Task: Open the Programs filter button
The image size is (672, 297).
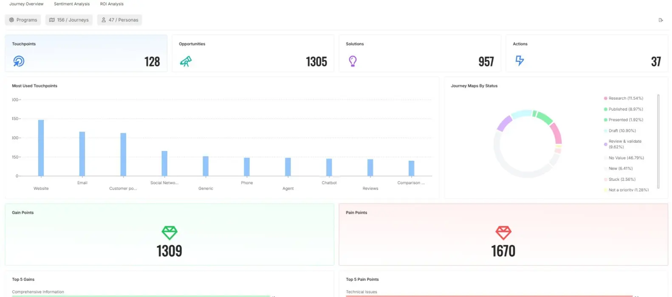Action: point(23,20)
